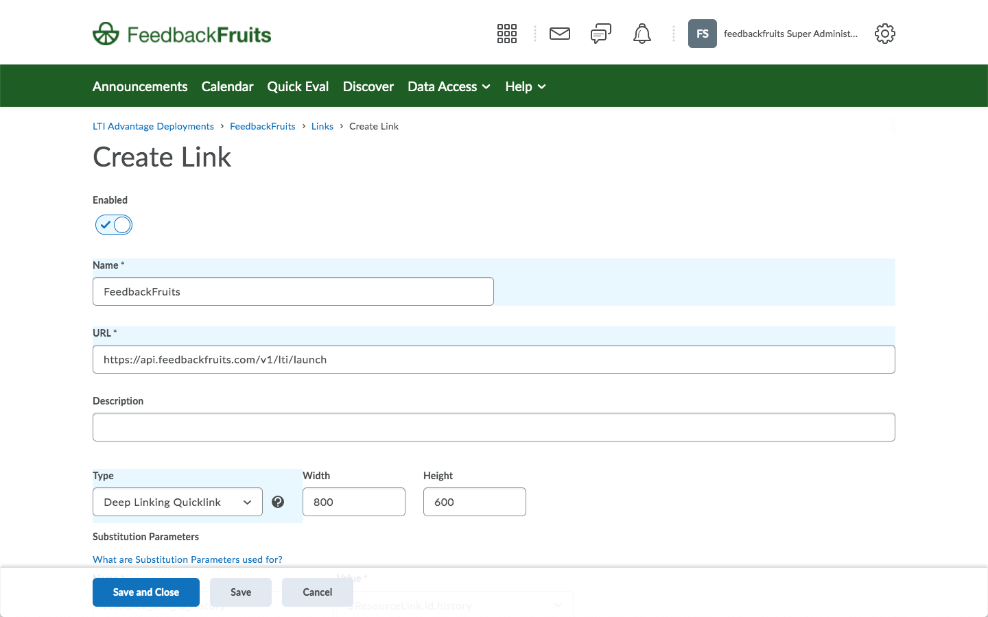Expand the Help menu
Image resolution: width=988 pixels, height=617 pixels.
[x=526, y=86]
